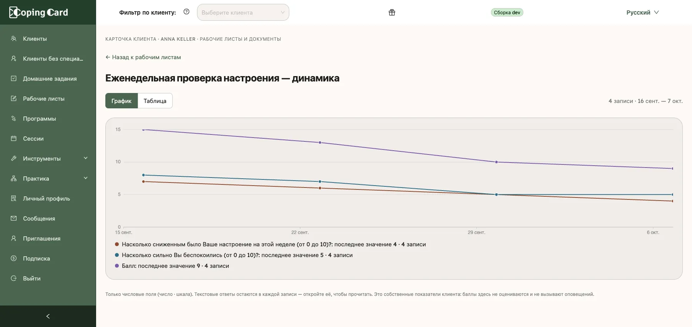Click the brown data point at 22 сент.

pyautogui.click(x=320, y=188)
